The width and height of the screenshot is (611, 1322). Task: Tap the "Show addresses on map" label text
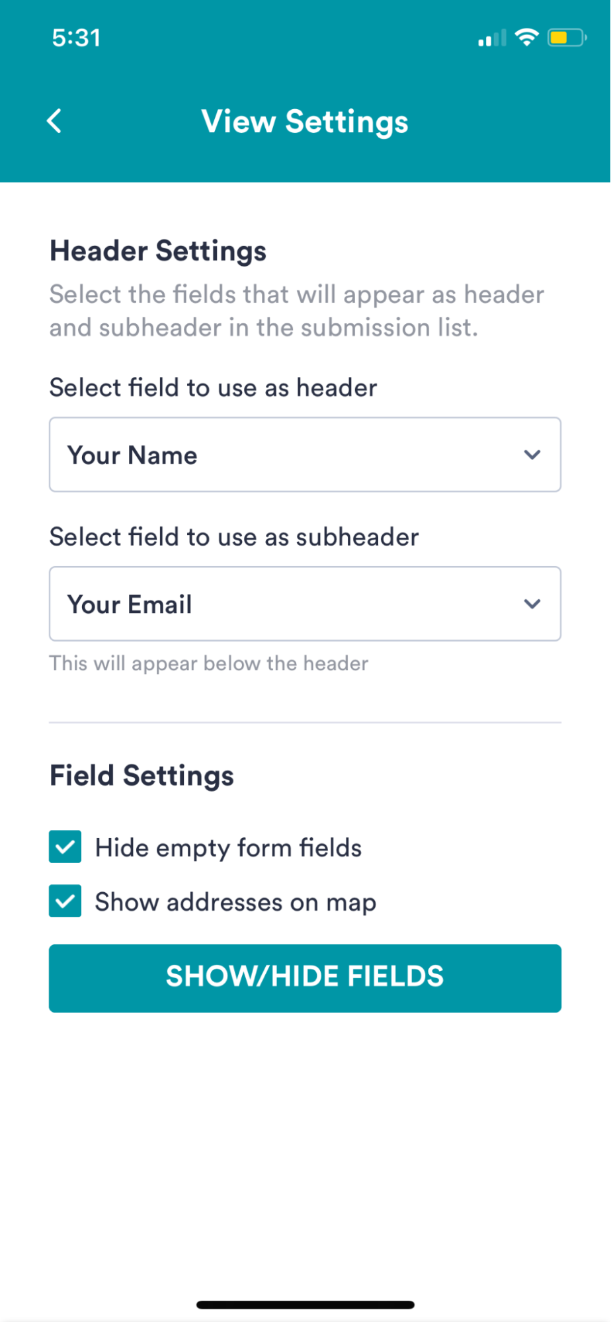click(235, 902)
